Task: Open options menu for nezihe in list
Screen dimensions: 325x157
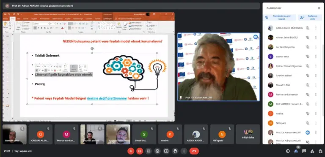Action: pos(316,114)
